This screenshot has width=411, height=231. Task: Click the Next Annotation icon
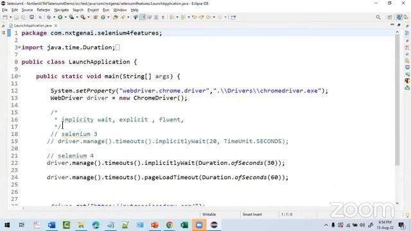pos(171,17)
